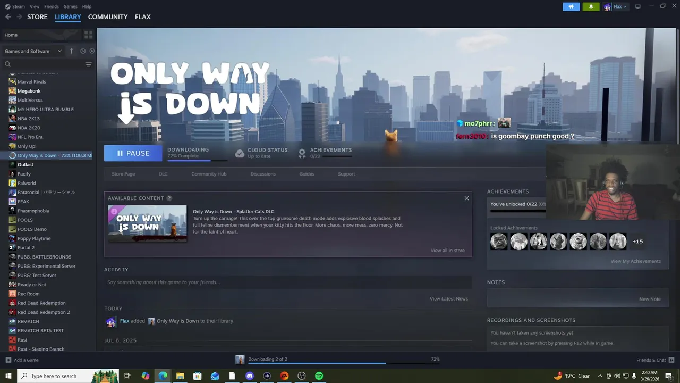Filter ready-to-play games icon

(92, 51)
